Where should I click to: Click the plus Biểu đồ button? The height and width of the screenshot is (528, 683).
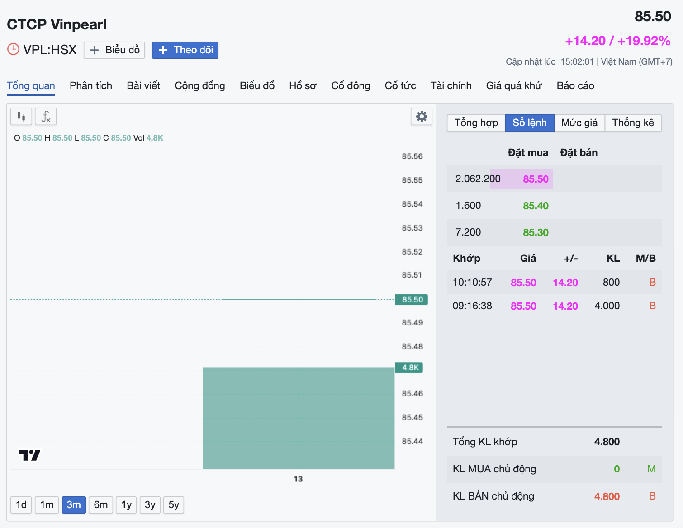click(x=114, y=50)
